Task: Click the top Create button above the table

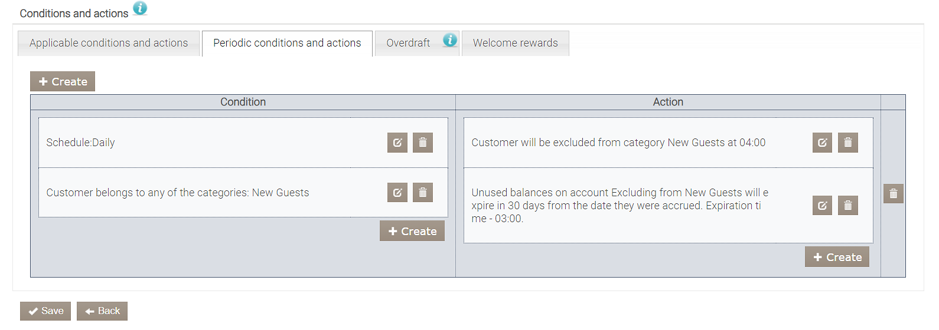Action: point(63,82)
